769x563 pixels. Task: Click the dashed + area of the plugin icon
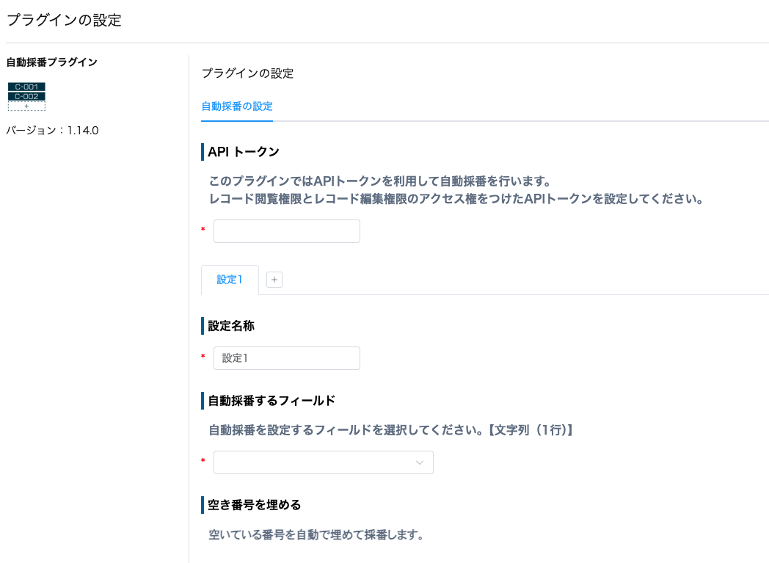(x=26, y=104)
